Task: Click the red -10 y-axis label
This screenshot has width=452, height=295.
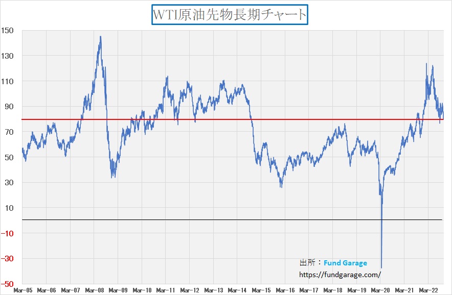Action: pyautogui.click(x=8, y=233)
